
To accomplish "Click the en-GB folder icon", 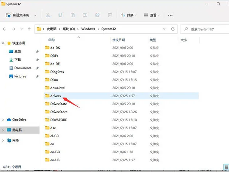I will [x=47, y=152].
